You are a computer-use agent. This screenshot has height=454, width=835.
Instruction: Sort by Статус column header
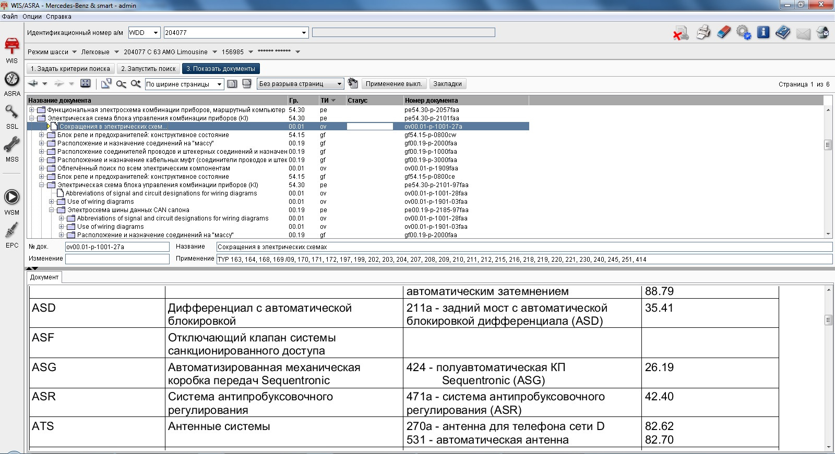pos(374,101)
